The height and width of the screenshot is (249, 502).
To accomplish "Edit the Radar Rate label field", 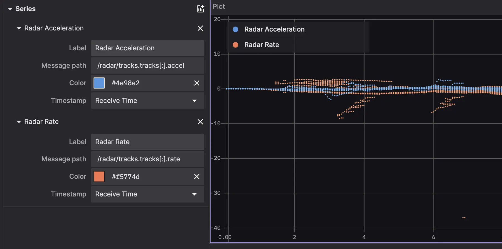I will tap(147, 142).
